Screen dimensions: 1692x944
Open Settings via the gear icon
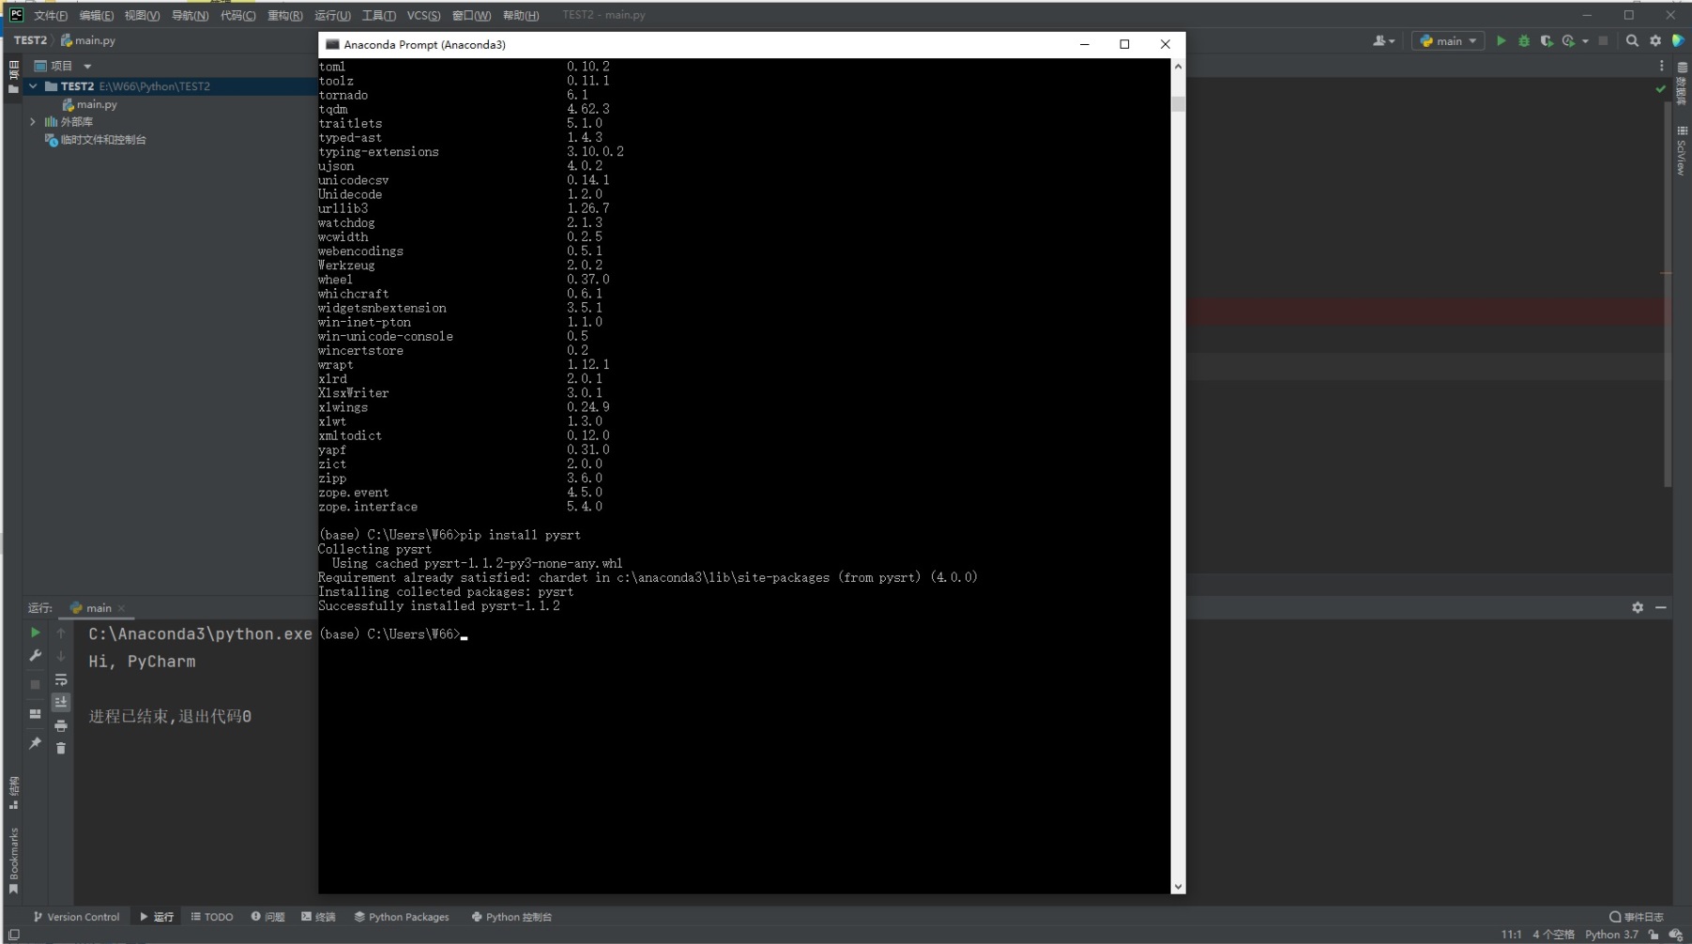tap(1657, 40)
